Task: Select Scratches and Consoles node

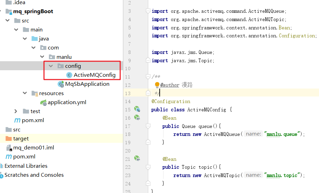Action: (x=34, y=175)
